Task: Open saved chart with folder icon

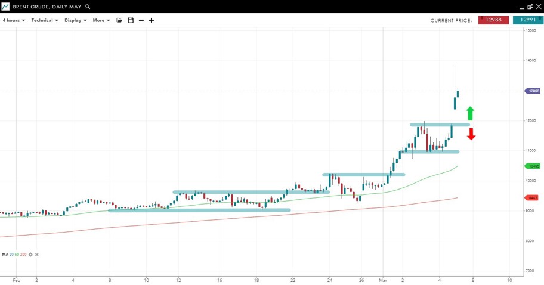Action: pyautogui.click(x=119, y=20)
